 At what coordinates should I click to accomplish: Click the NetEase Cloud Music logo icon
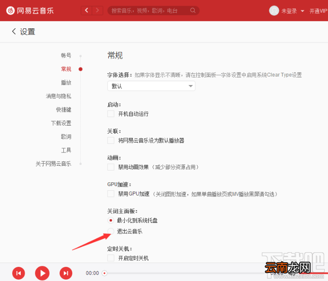pyautogui.click(x=10, y=10)
